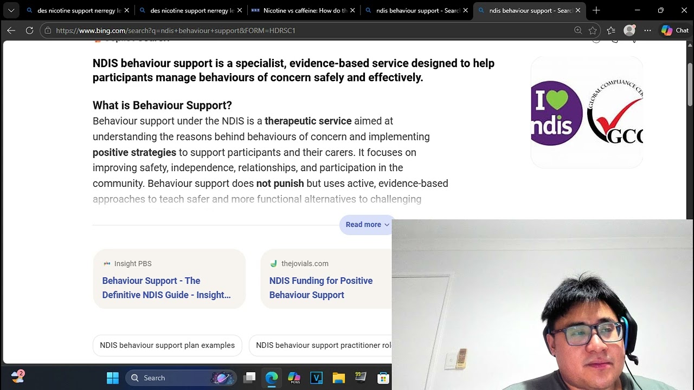Open the I love ndis image
This screenshot has height=390, width=694.
[x=557, y=113]
